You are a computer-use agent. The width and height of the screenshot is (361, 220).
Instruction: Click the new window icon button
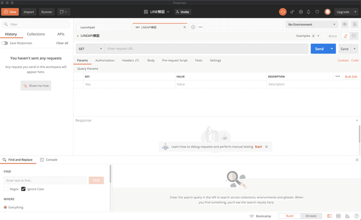click(64, 12)
